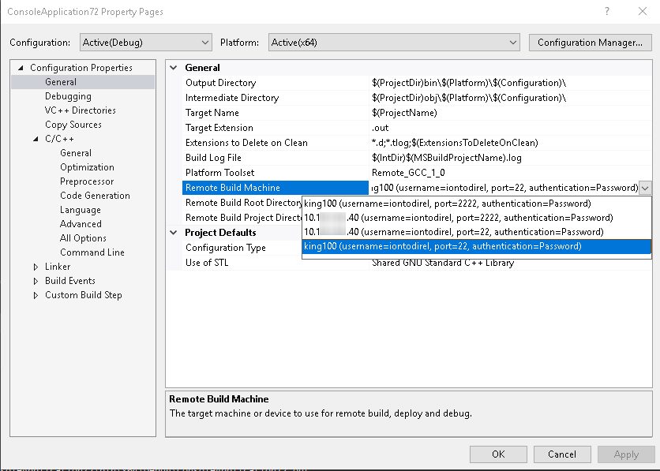
Task: Dismiss the dialog with Cancel
Action: pyautogui.click(x=562, y=454)
